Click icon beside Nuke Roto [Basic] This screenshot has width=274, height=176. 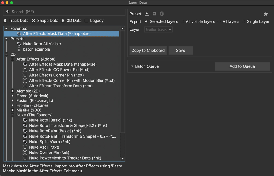tap(25, 120)
